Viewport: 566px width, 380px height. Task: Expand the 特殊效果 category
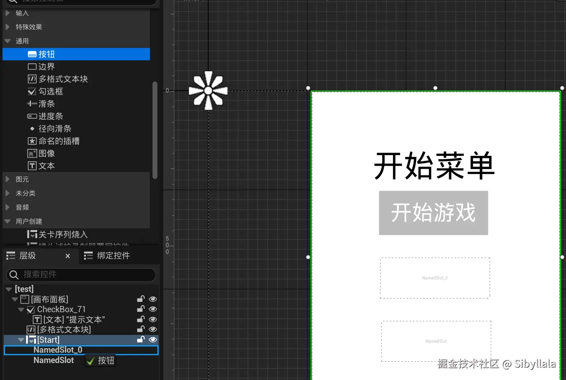[7, 27]
